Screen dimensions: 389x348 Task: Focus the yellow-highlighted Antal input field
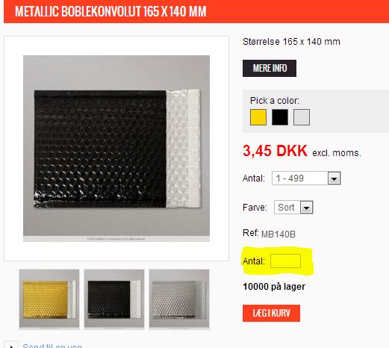click(x=285, y=261)
